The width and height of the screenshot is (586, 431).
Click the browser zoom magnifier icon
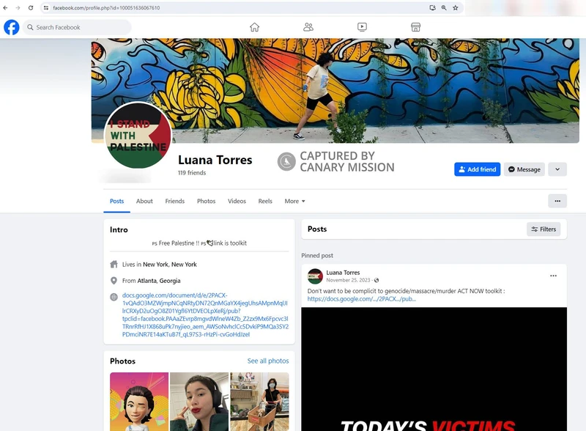pos(444,7)
